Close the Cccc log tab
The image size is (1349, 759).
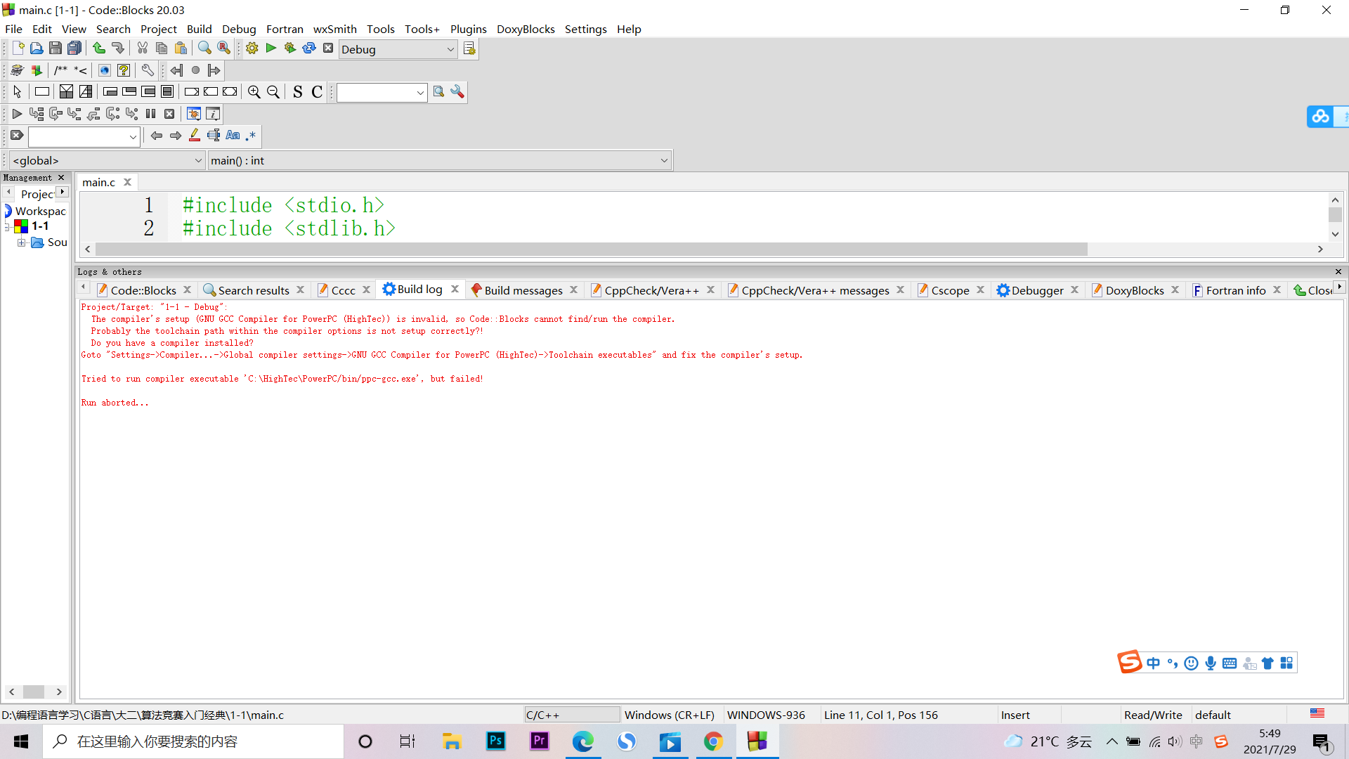pos(366,290)
